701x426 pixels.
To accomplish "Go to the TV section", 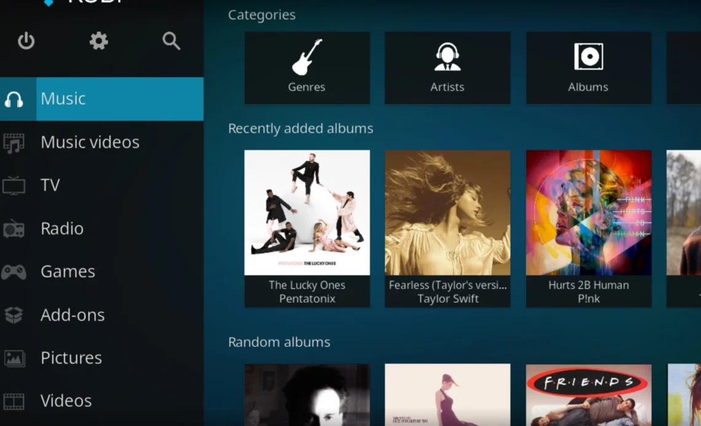I will pos(101,185).
